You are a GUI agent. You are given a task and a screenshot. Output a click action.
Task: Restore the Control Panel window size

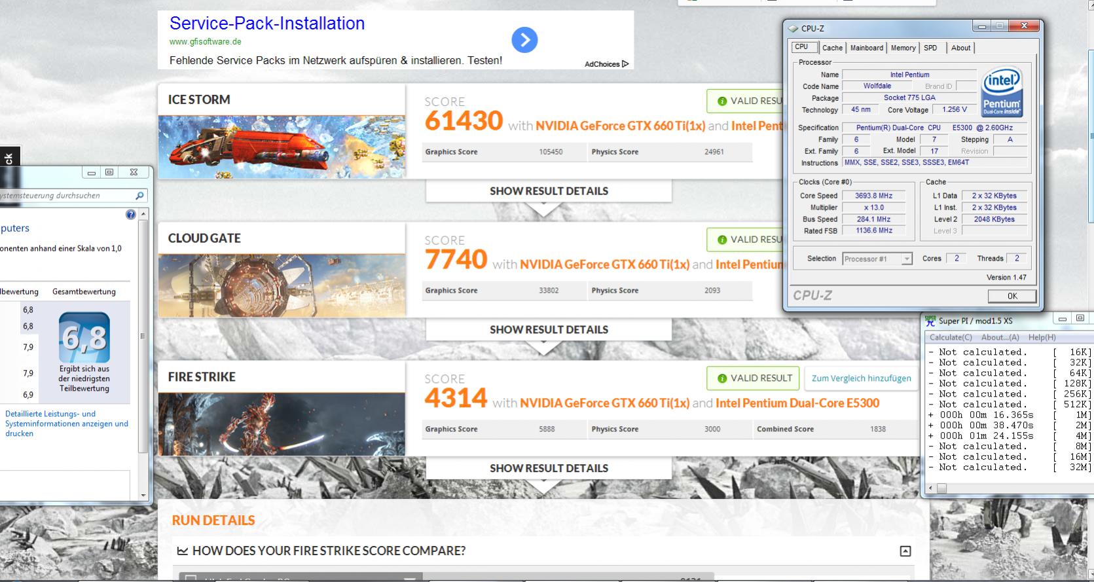coord(109,172)
